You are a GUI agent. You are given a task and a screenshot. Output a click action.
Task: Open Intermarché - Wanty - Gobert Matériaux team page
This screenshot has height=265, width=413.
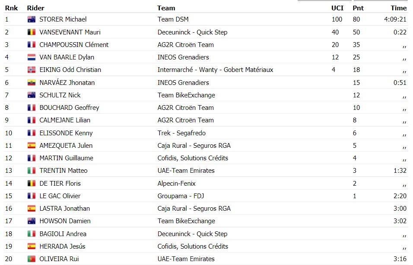coord(215,70)
